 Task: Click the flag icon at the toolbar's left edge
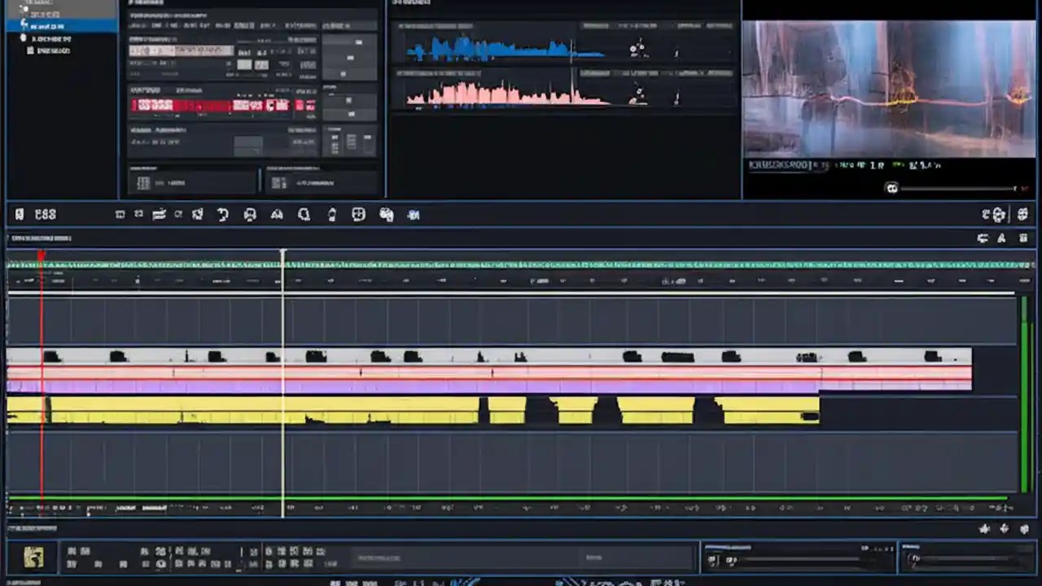tap(19, 214)
